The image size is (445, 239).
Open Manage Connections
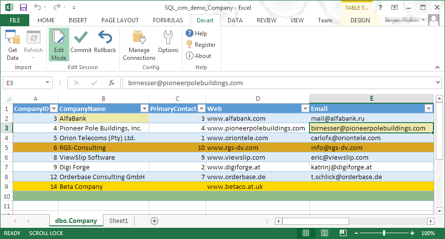point(139,45)
